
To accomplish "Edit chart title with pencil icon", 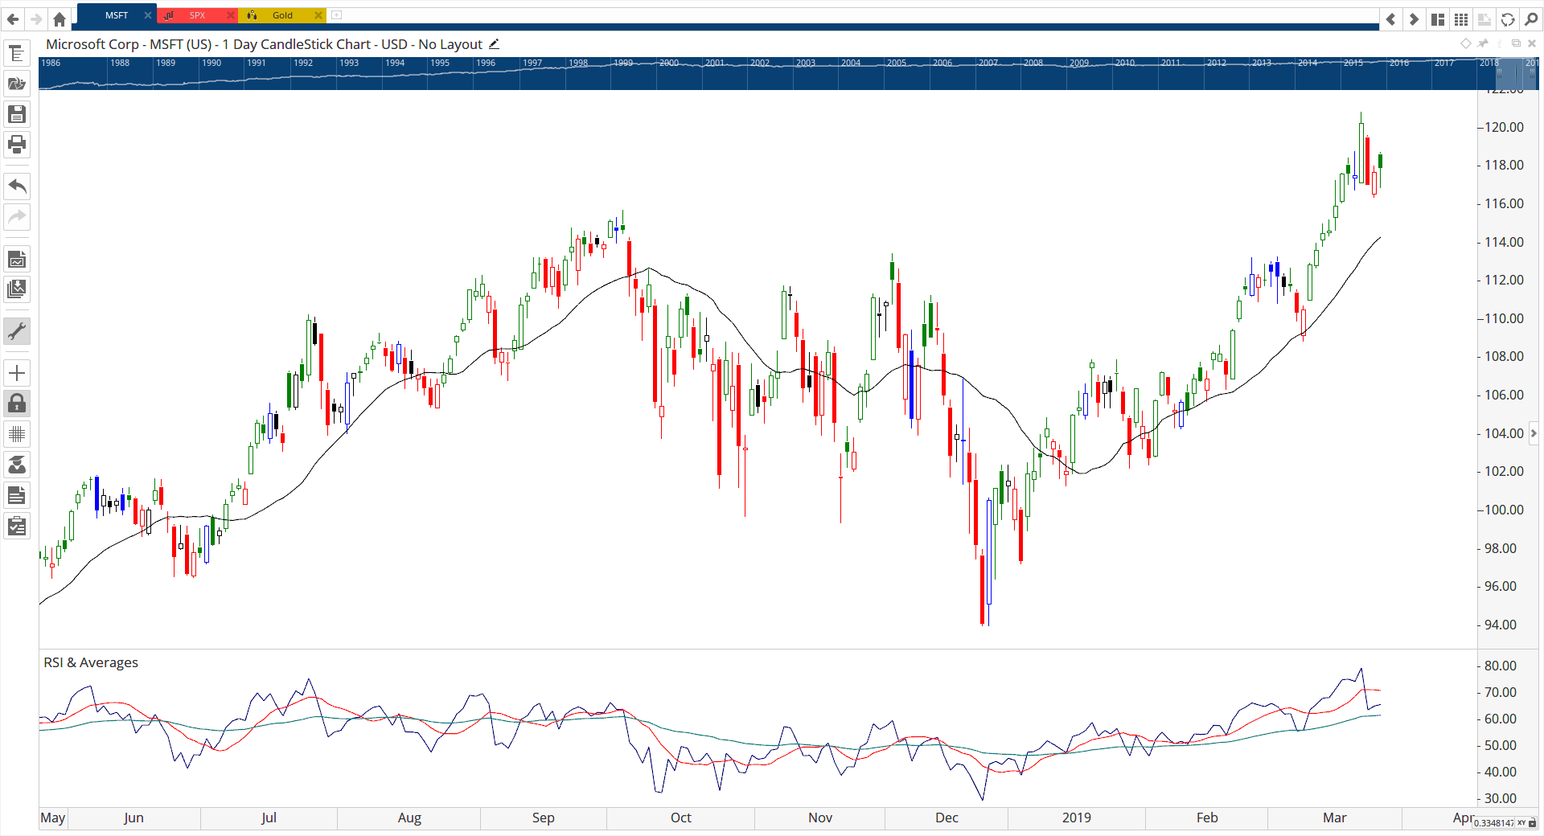I will (494, 44).
